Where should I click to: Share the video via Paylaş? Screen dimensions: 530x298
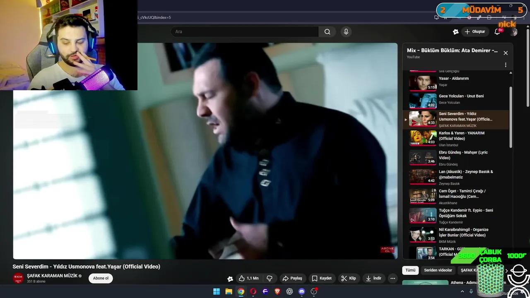[x=292, y=279]
